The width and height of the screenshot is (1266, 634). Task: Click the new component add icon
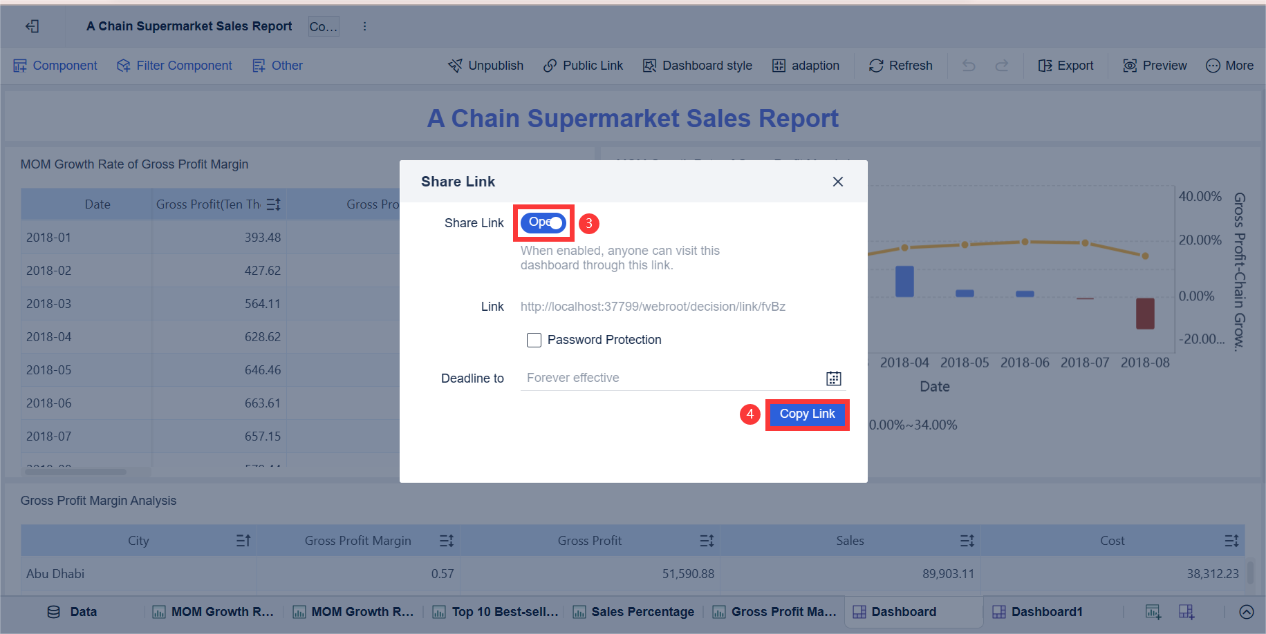pyautogui.click(x=1152, y=612)
